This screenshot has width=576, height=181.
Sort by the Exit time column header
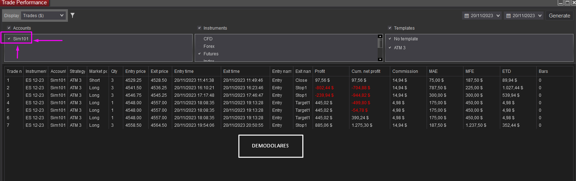pos(246,71)
